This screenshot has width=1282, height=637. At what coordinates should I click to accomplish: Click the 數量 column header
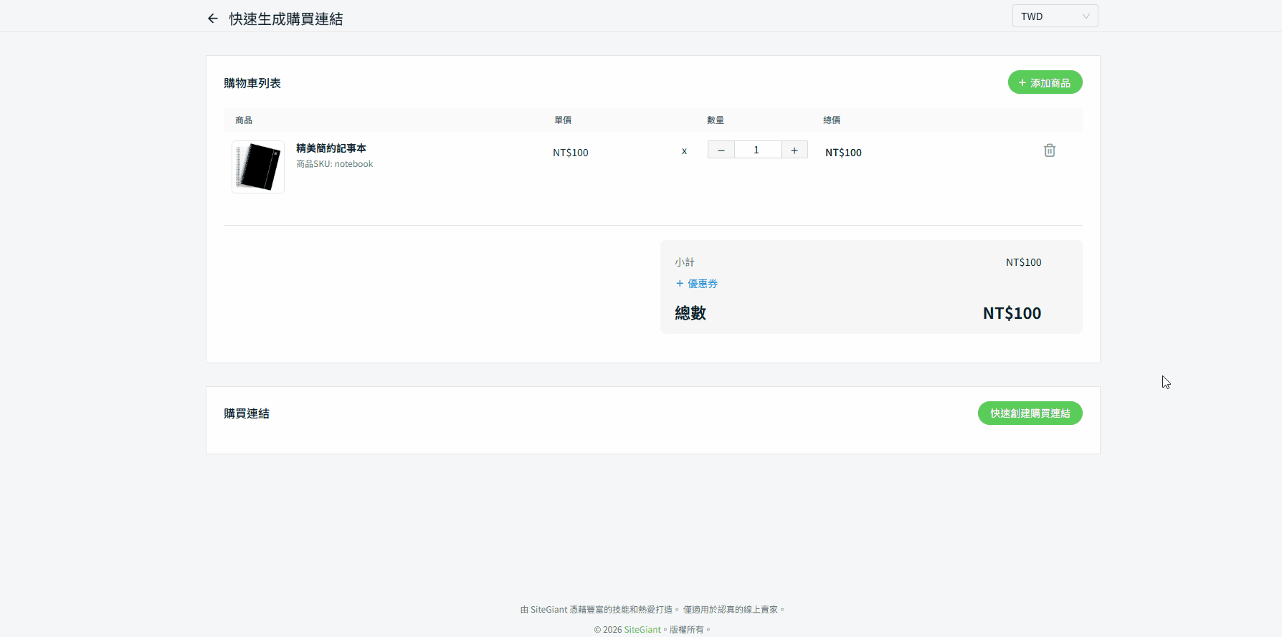pyautogui.click(x=715, y=120)
